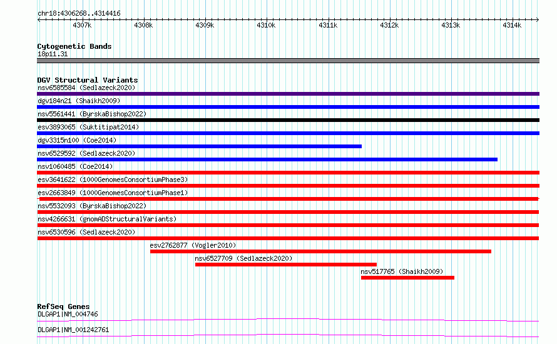Open nsv6529592 (Sedlazeck2020) variant label

86,153
